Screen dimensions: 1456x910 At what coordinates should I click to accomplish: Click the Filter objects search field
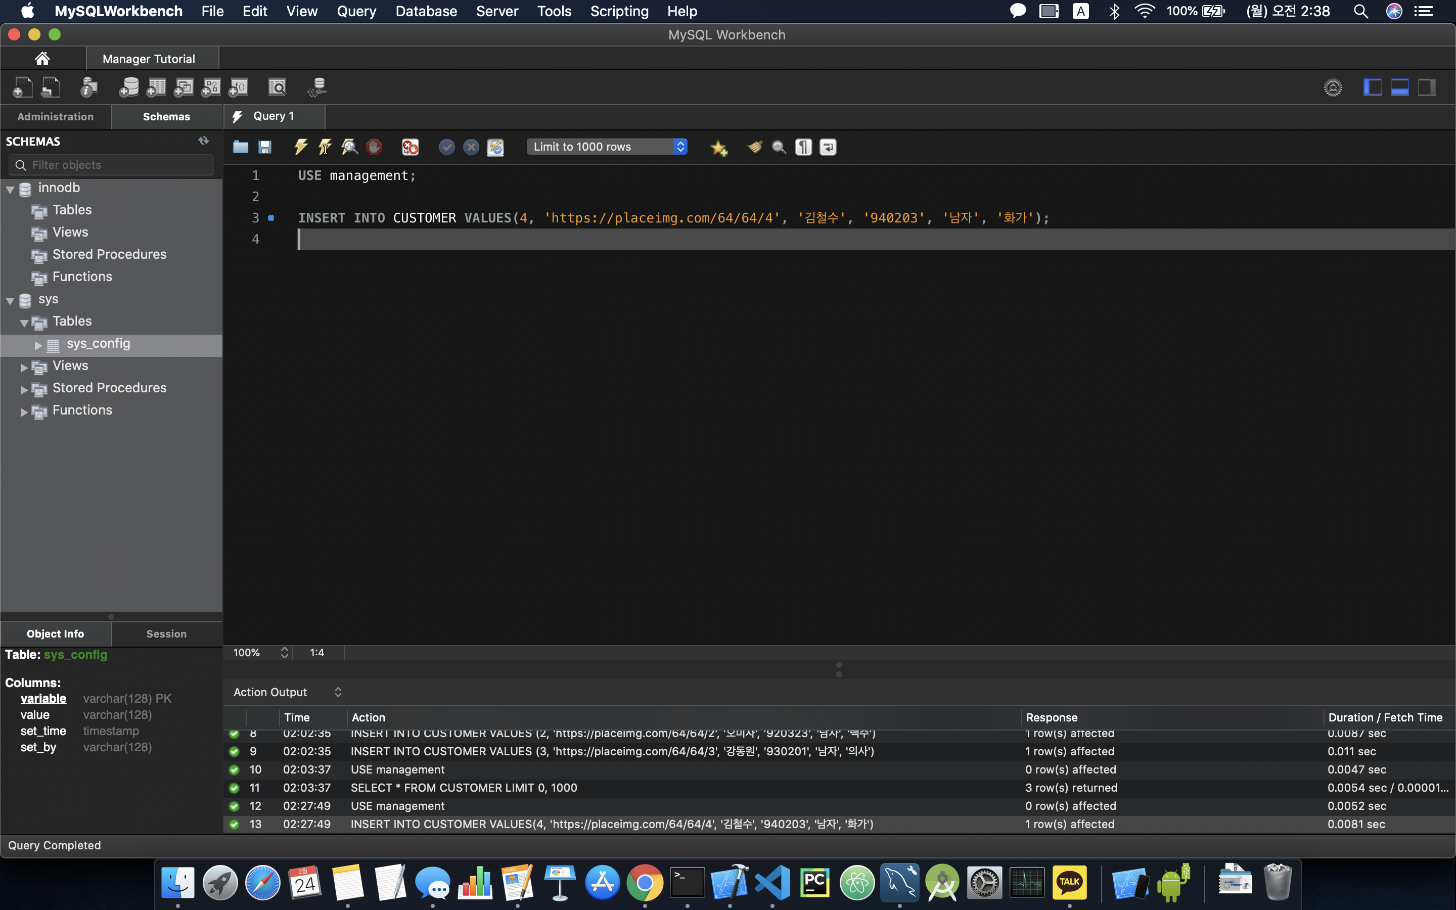111,165
